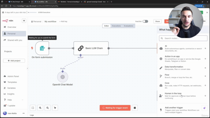Click the Add project button
This screenshot has width=210, height=118.
tap(14, 61)
